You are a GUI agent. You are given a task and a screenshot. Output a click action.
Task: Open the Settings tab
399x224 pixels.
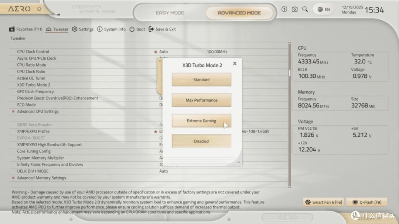point(83,29)
